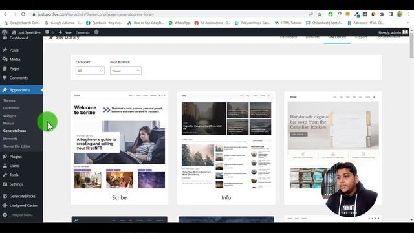Open Chrome three-dot menu
The image size is (414, 233).
point(408,14)
